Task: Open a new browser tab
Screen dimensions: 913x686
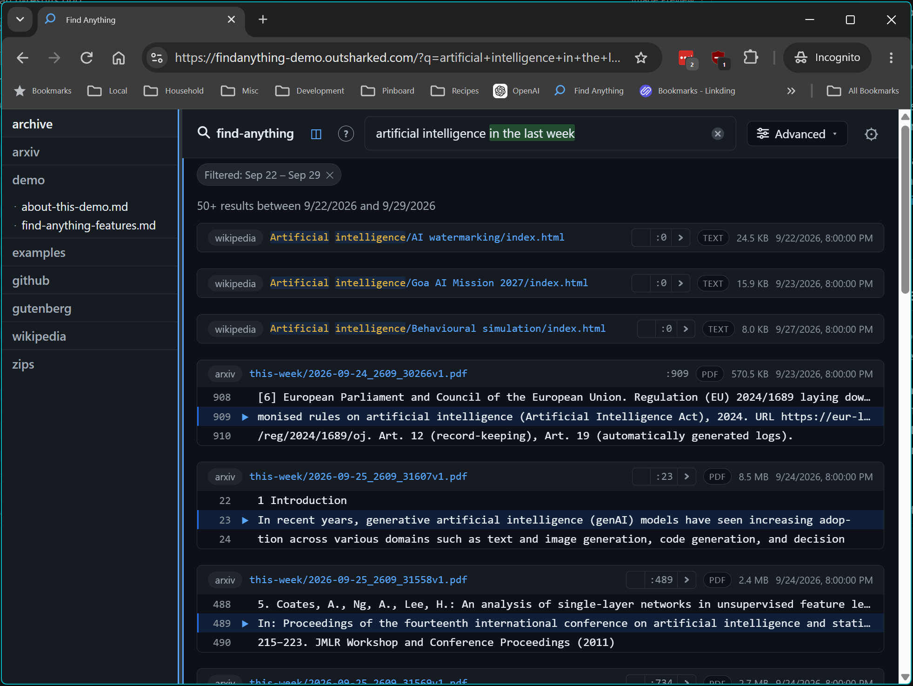Action: point(263,20)
